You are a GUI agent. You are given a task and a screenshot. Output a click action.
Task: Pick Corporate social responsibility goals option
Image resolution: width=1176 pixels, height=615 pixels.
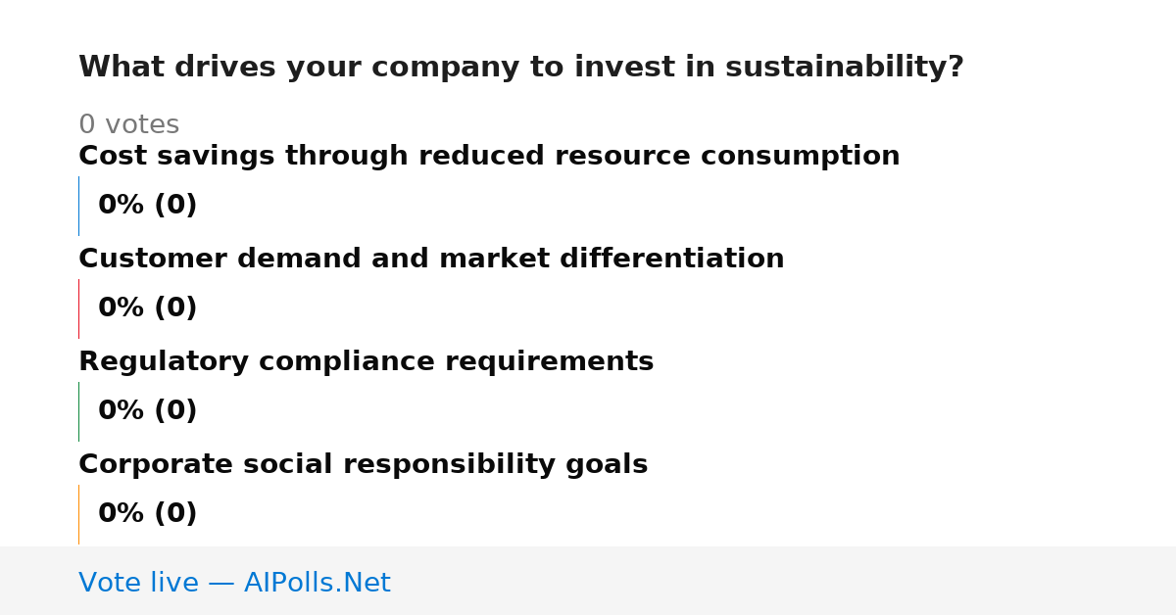click(363, 465)
